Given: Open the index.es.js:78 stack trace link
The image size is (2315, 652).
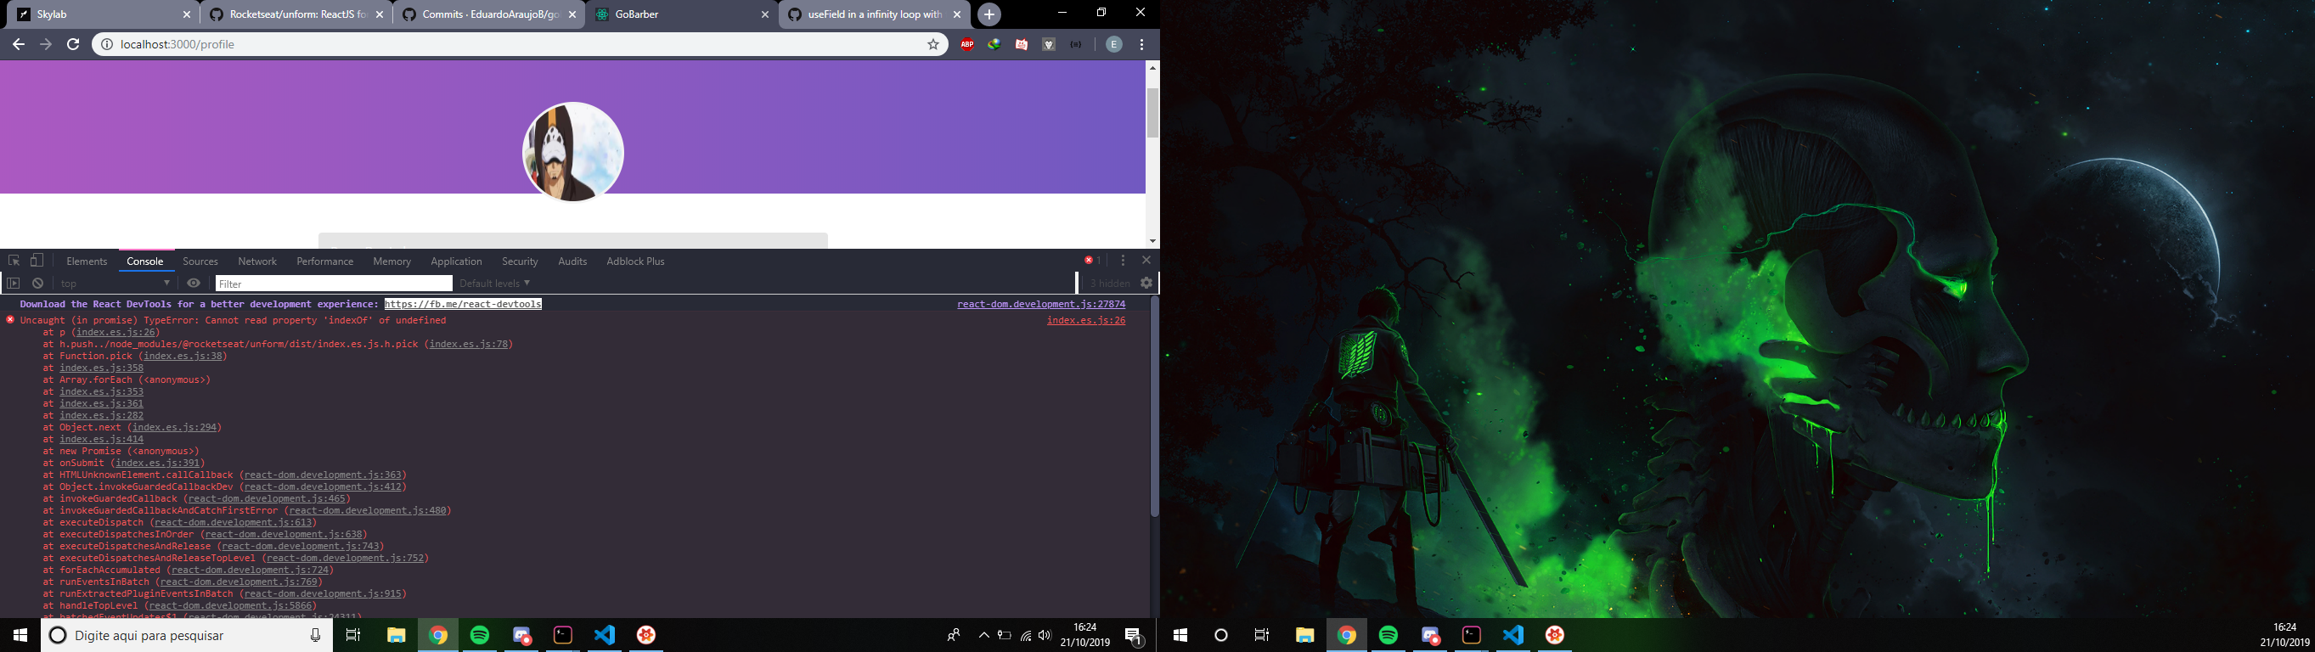Looking at the screenshot, I should click(468, 344).
